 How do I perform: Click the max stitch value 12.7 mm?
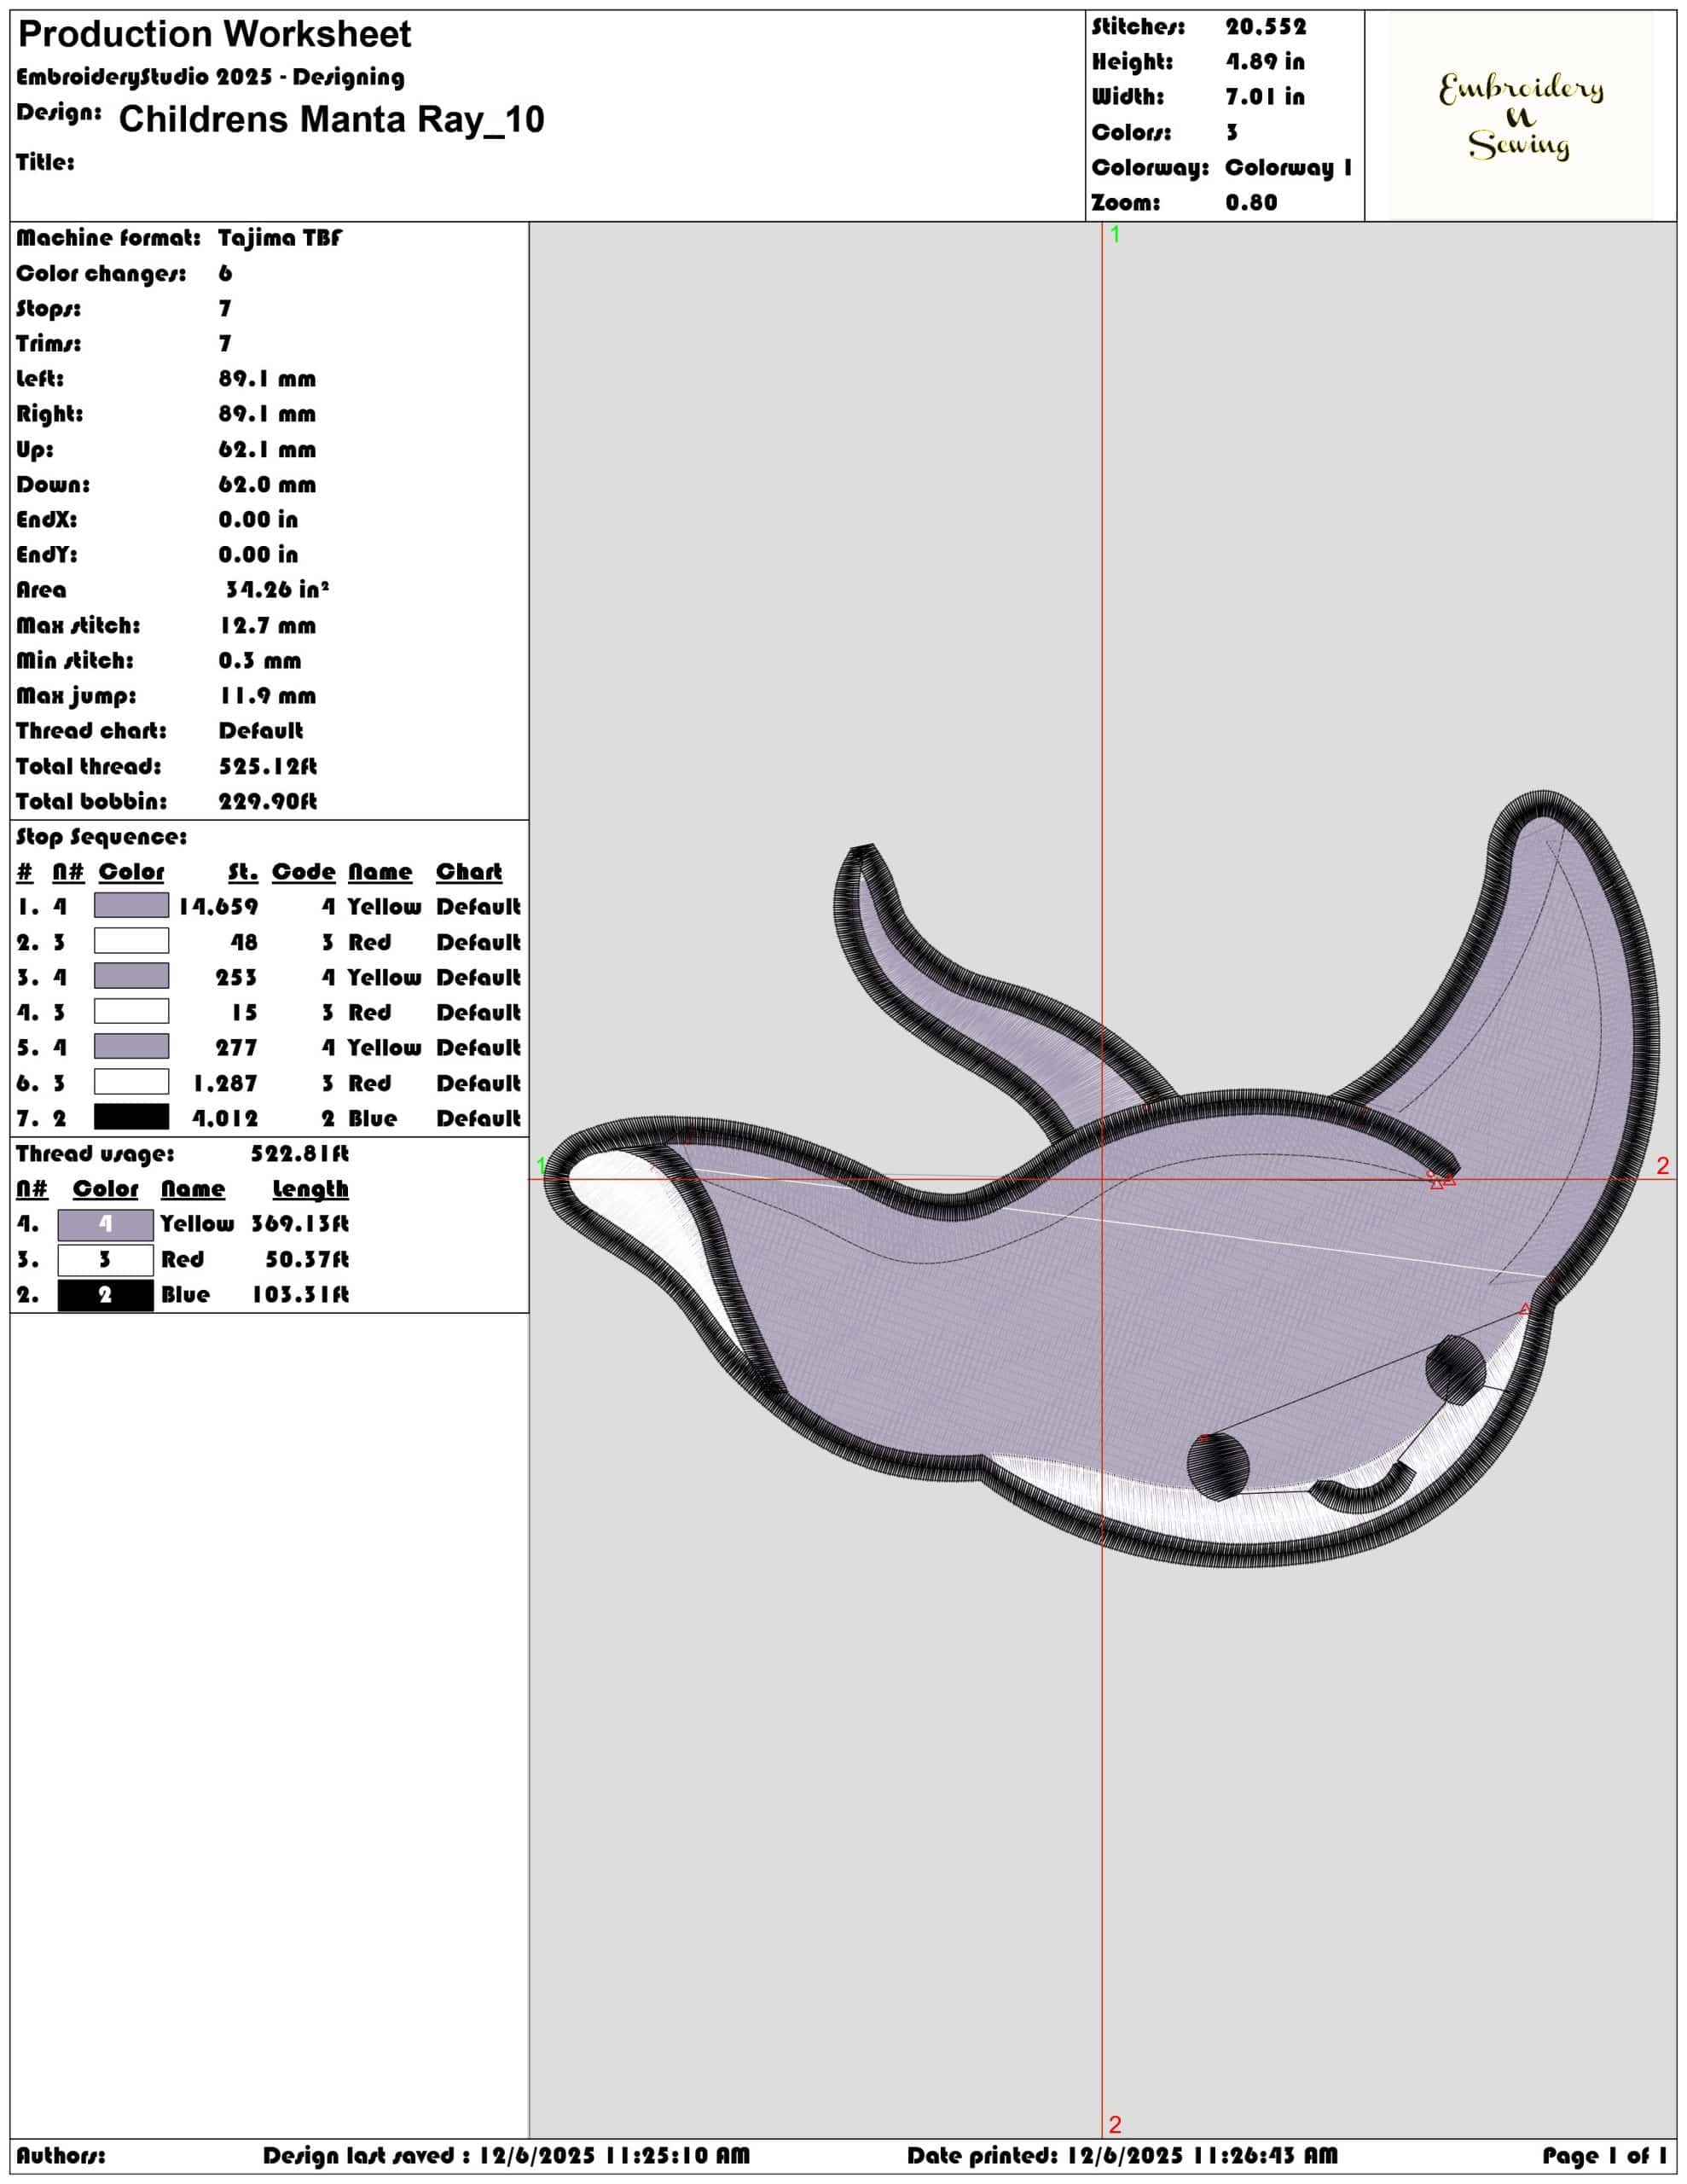point(267,625)
